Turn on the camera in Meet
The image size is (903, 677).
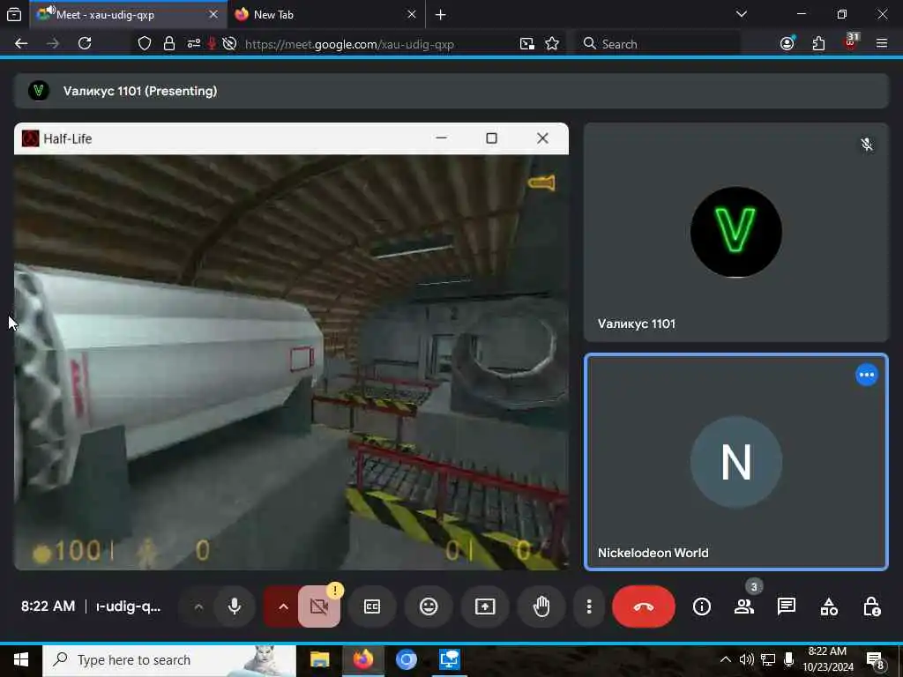coord(319,606)
